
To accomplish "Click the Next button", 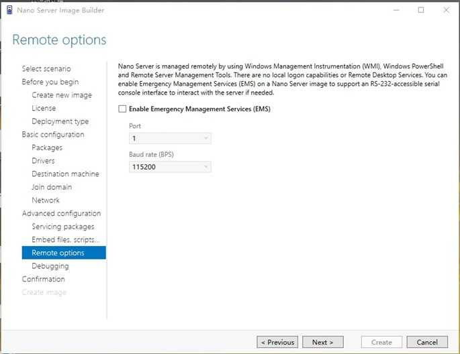I will (x=323, y=342).
